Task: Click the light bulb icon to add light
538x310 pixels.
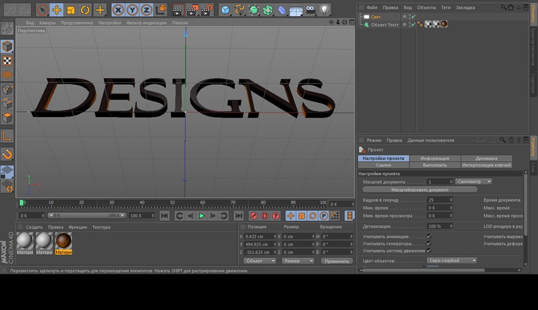Action: tap(324, 10)
